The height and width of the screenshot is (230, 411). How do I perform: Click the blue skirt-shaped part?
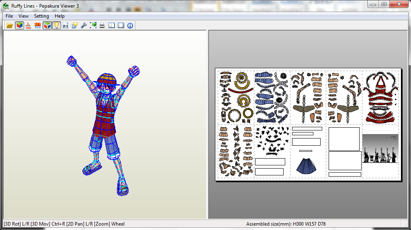(x=306, y=166)
